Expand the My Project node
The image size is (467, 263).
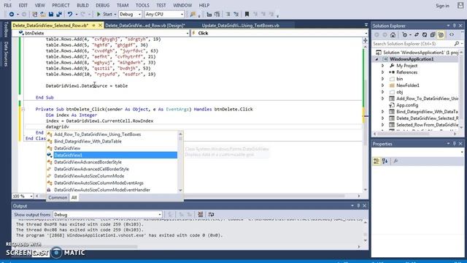pyautogui.click(x=383, y=66)
